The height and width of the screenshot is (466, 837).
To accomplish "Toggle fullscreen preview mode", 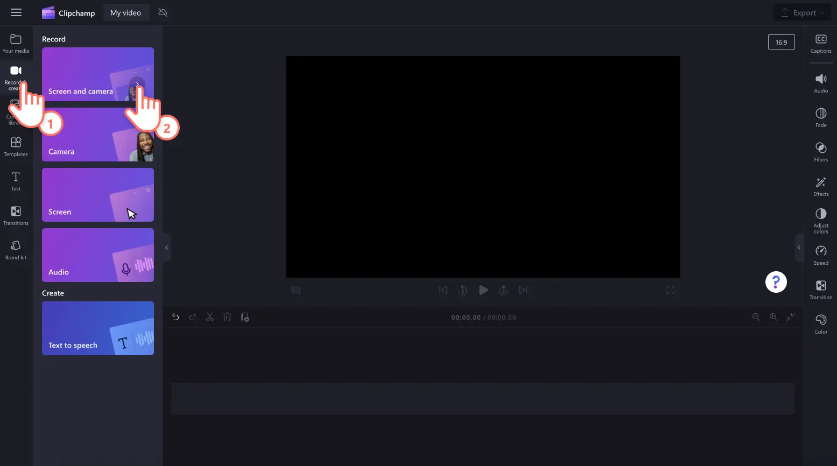I will click(x=670, y=290).
